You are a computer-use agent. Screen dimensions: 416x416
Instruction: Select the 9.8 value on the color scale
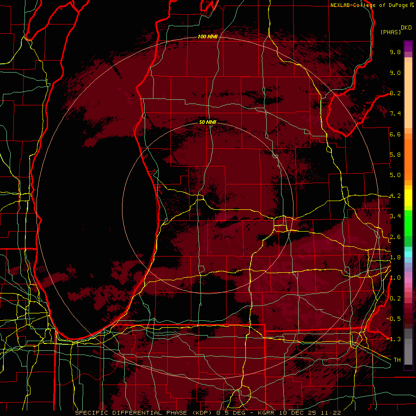point(395,52)
